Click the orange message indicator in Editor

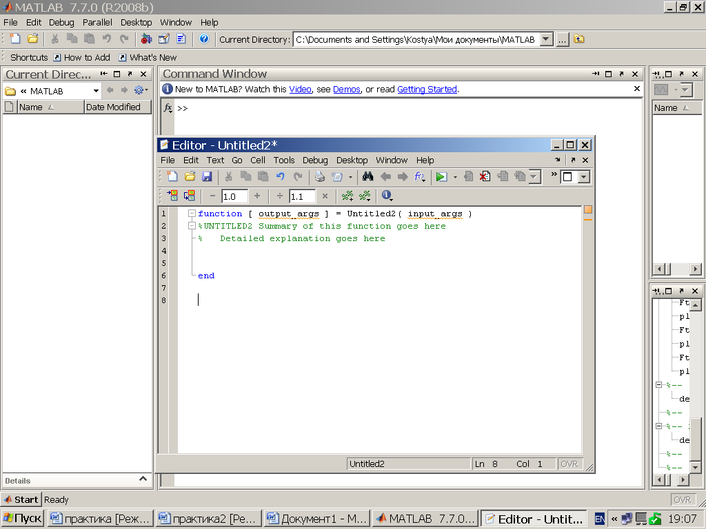point(588,209)
